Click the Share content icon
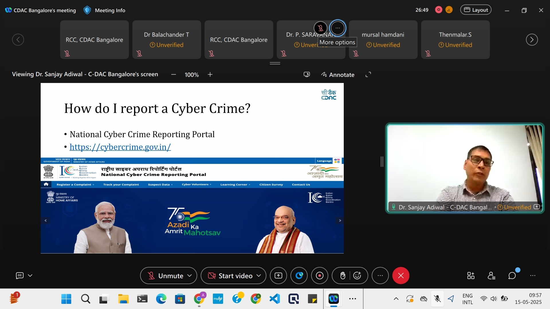 click(278, 276)
